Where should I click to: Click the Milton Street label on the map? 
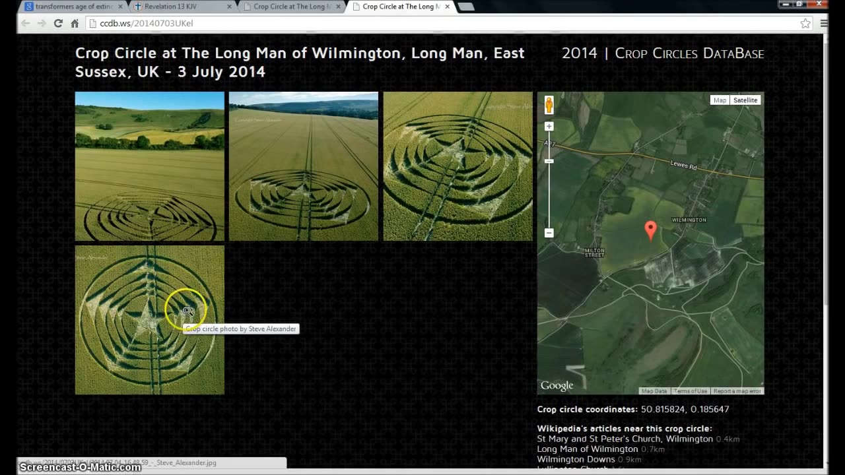pyautogui.click(x=594, y=253)
